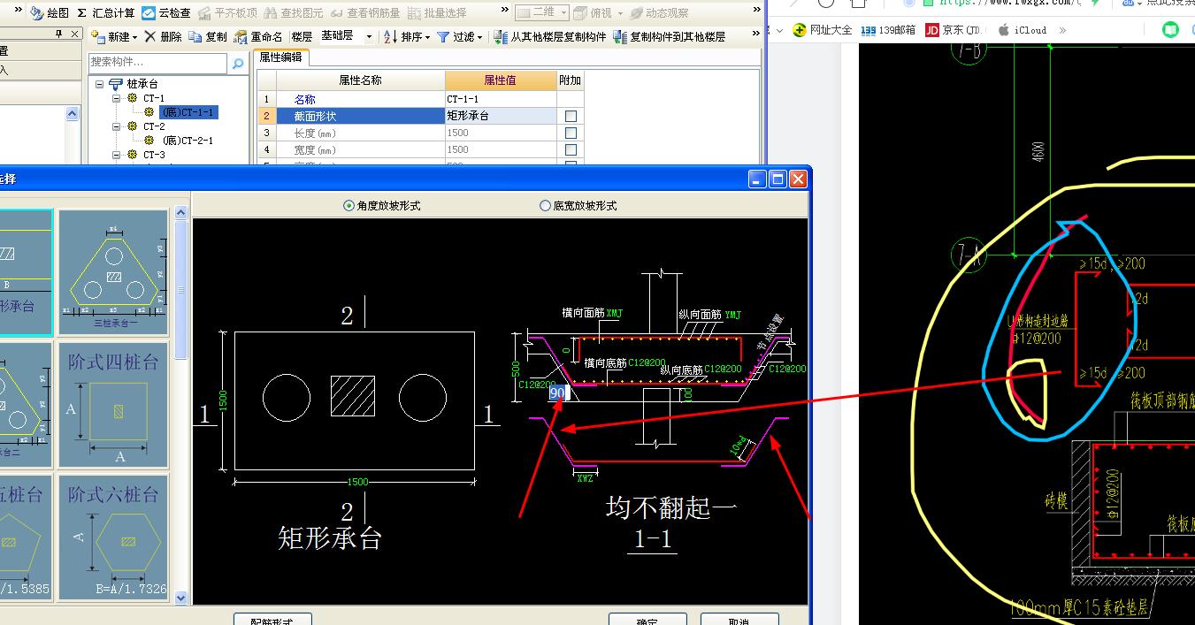The height and width of the screenshot is (625, 1195).
Task: Select the 属性编辑 tab
Action: pyautogui.click(x=280, y=57)
